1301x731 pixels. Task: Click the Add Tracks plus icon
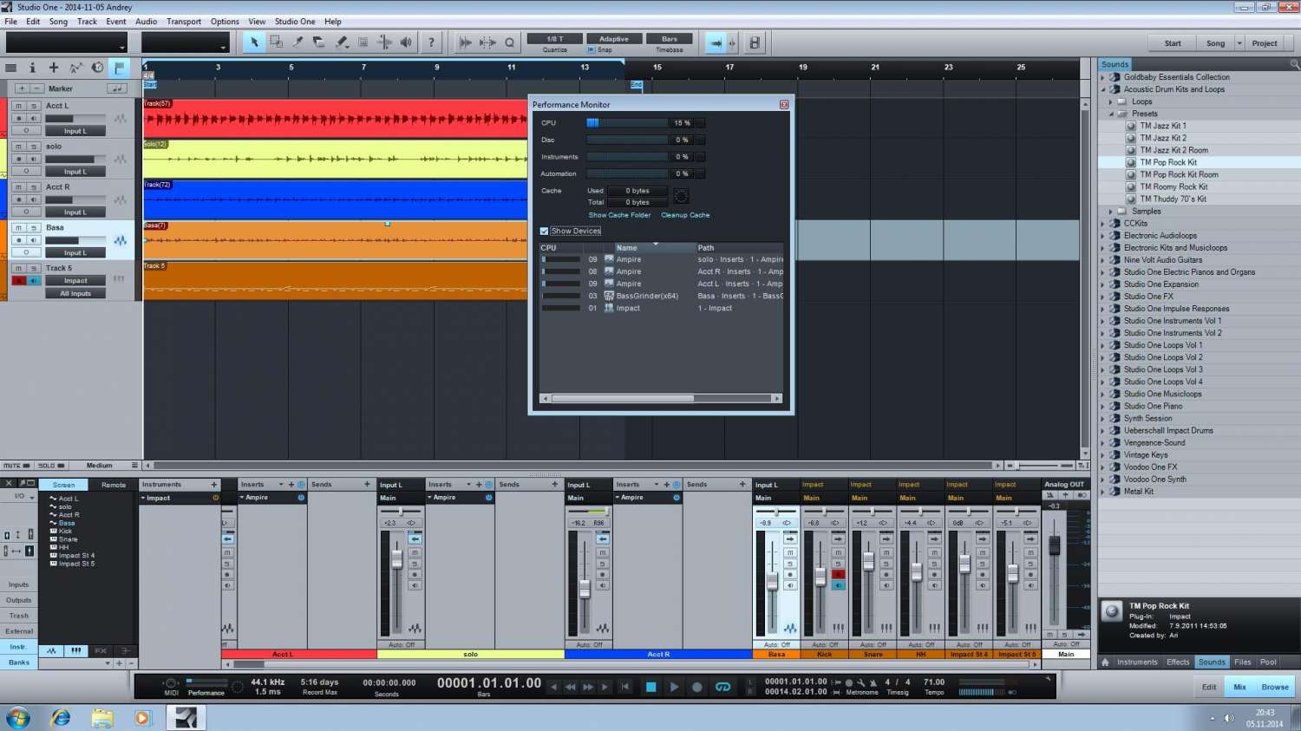54,68
